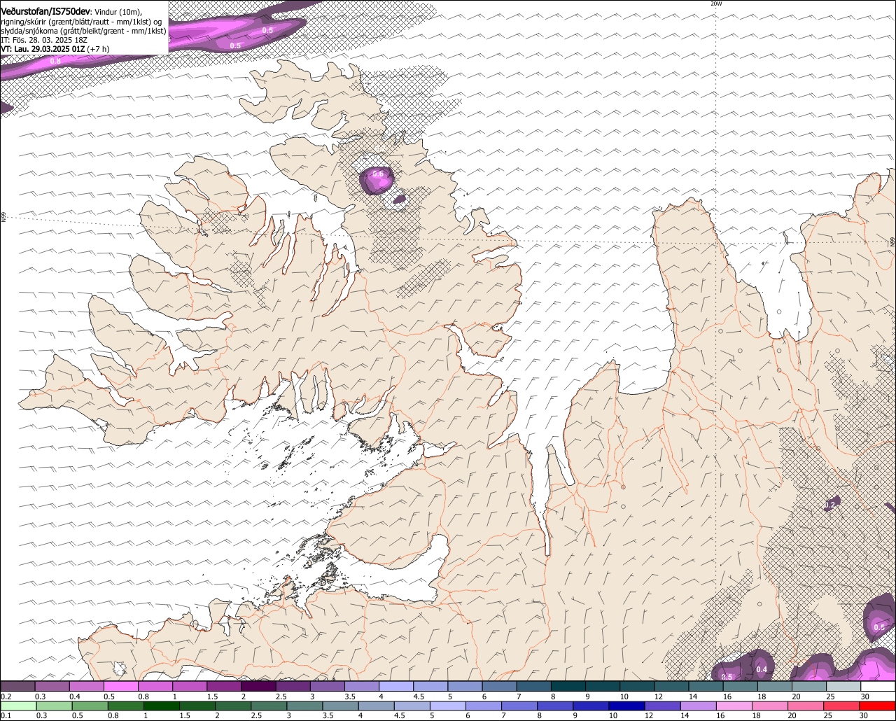896x721 pixels.
Task: Click the 0.6 value on the purple snow patch
Action: (x=378, y=174)
